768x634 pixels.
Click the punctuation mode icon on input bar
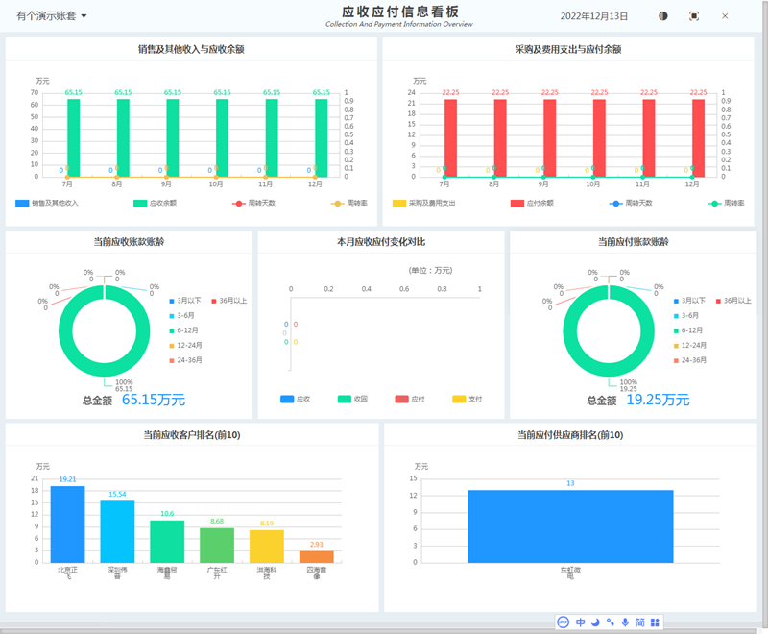coord(610,622)
